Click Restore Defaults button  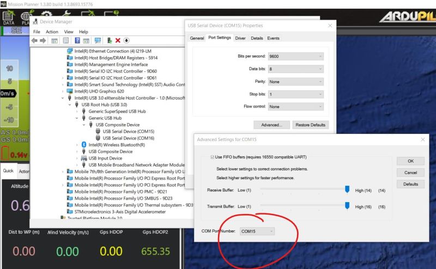310,125
